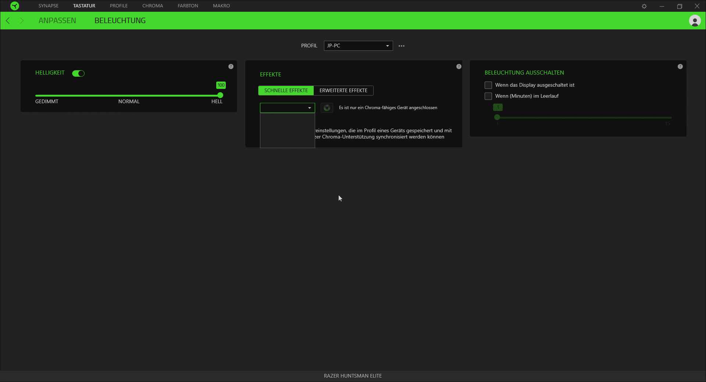Open the Makro tab

coord(221,6)
